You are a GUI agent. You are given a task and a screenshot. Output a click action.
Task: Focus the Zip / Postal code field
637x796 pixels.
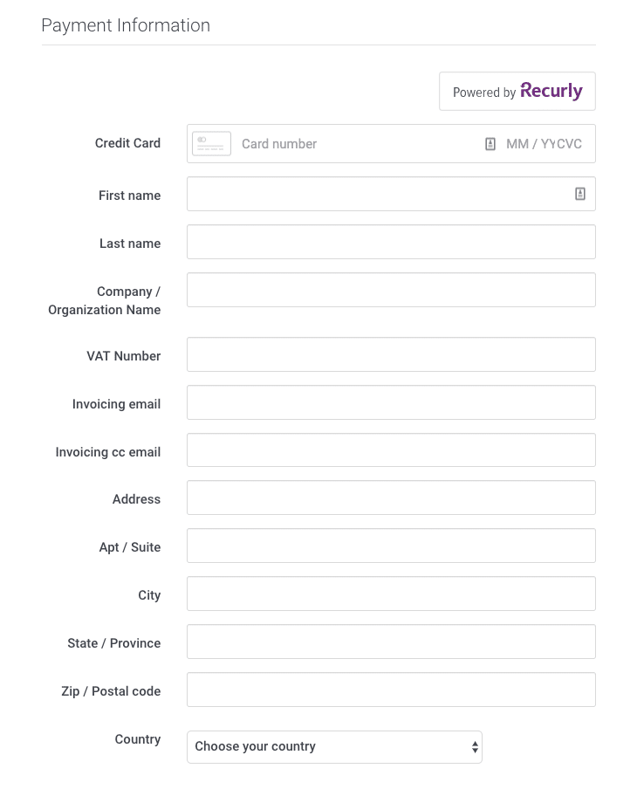pyautogui.click(x=391, y=690)
